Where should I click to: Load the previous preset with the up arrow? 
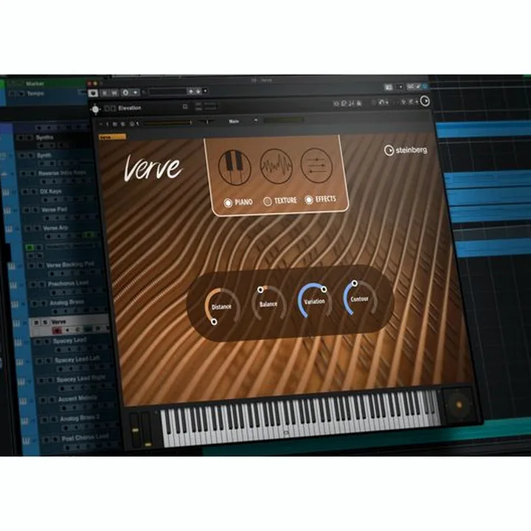(191, 91)
